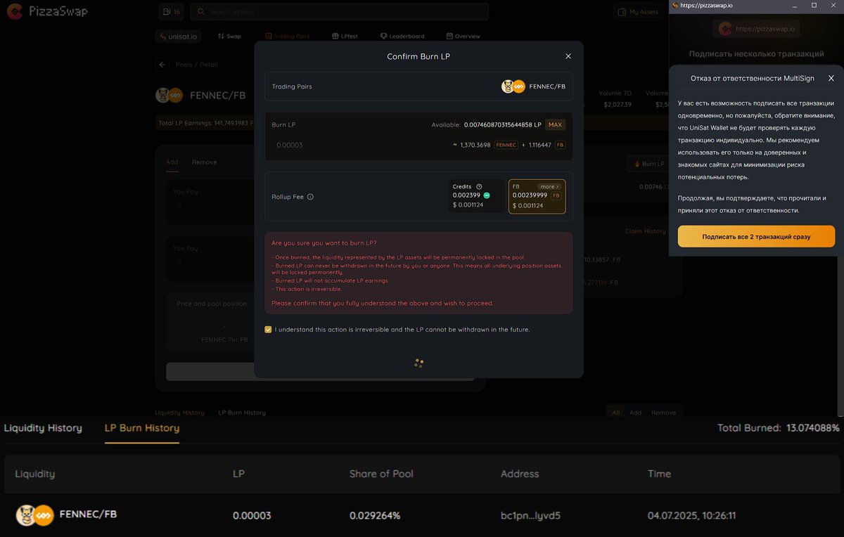
Task: Click the MAX button in Burn LP
Action: [x=555, y=124]
